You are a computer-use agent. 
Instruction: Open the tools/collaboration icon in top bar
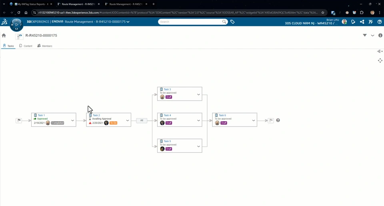[x=371, y=22]
